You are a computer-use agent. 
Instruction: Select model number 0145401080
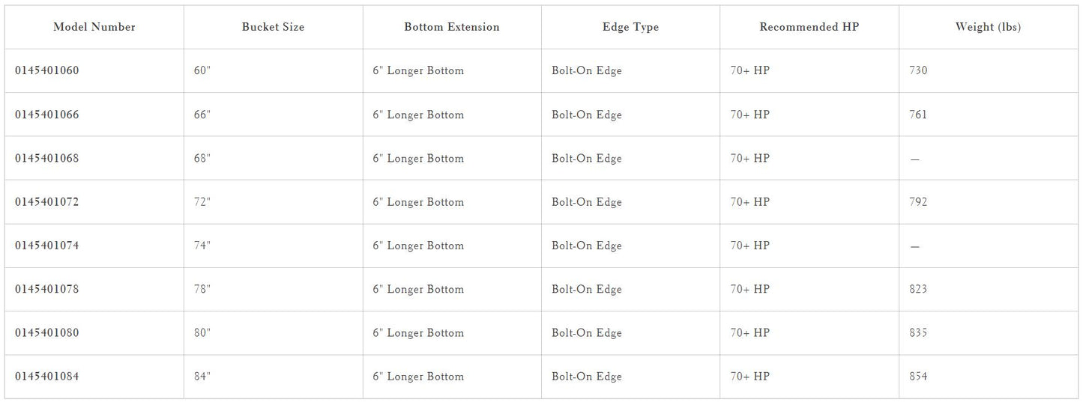click(47, 332)
